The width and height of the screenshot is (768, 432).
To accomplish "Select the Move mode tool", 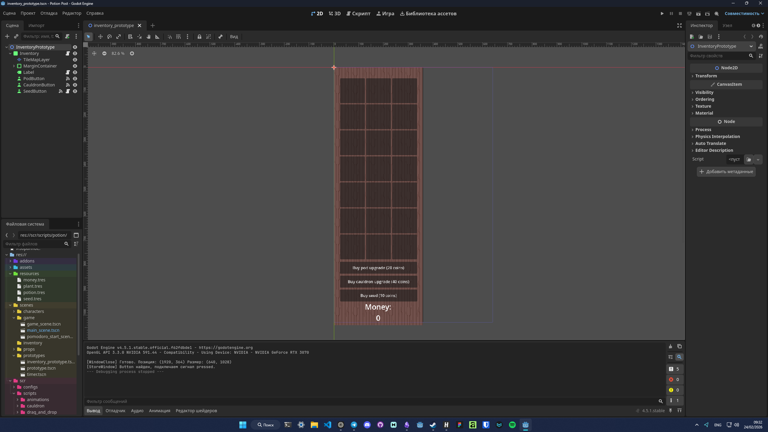I will [100, 37].
